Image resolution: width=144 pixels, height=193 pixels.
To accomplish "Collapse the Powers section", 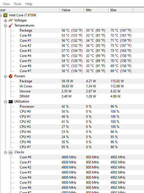I will coord(5,76).
